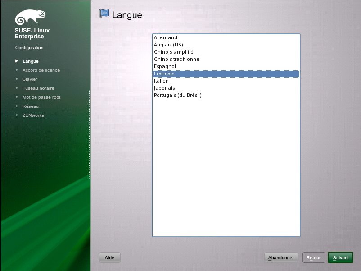Click the SUSE chameleon logo

(x=30, y=17)
